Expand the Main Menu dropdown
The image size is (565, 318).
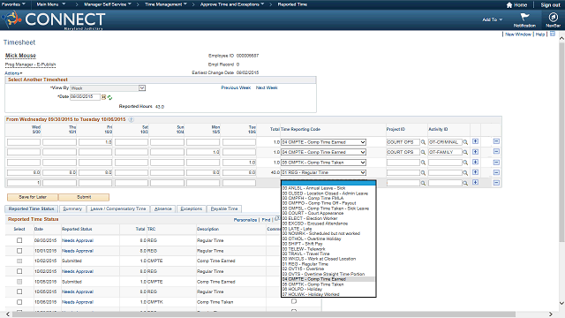[51, 4]
